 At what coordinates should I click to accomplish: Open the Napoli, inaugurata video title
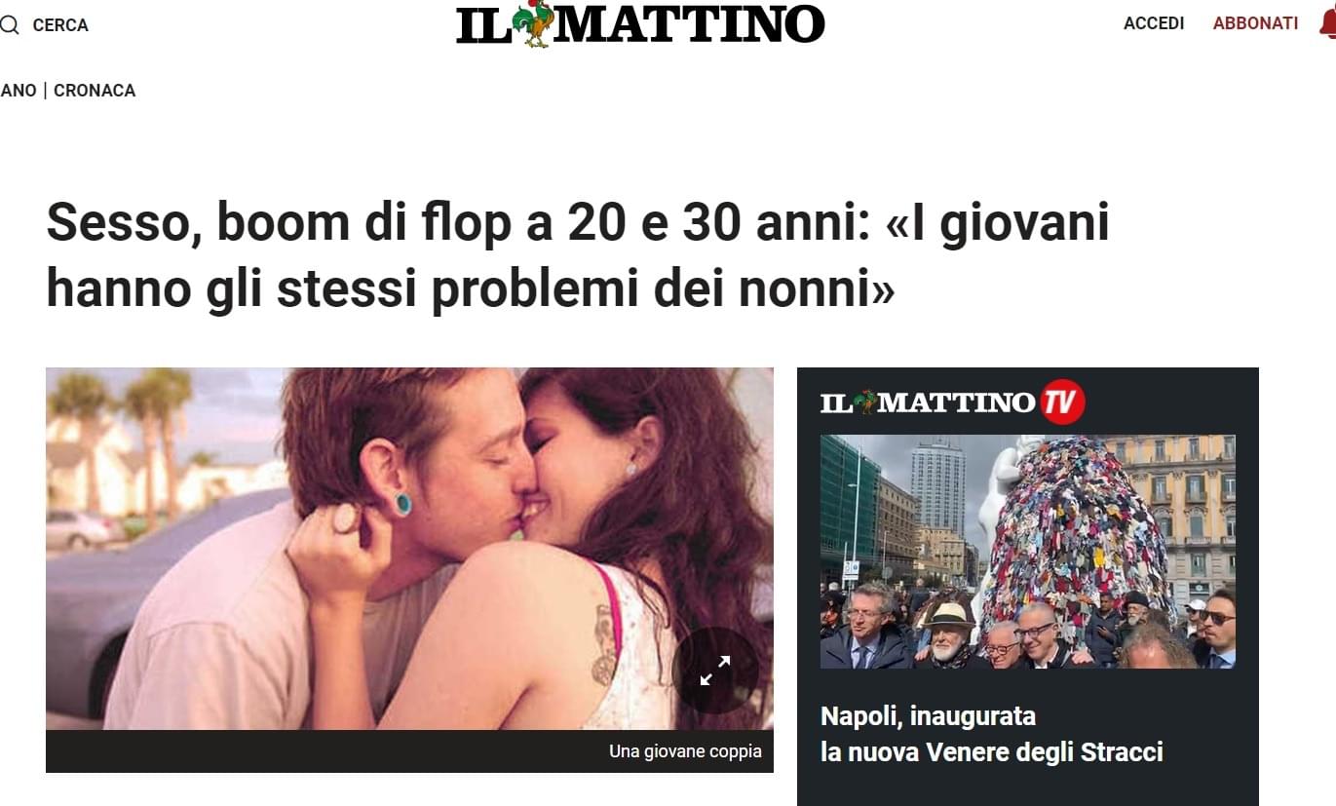pyautogui.click(x=928, y=716)
